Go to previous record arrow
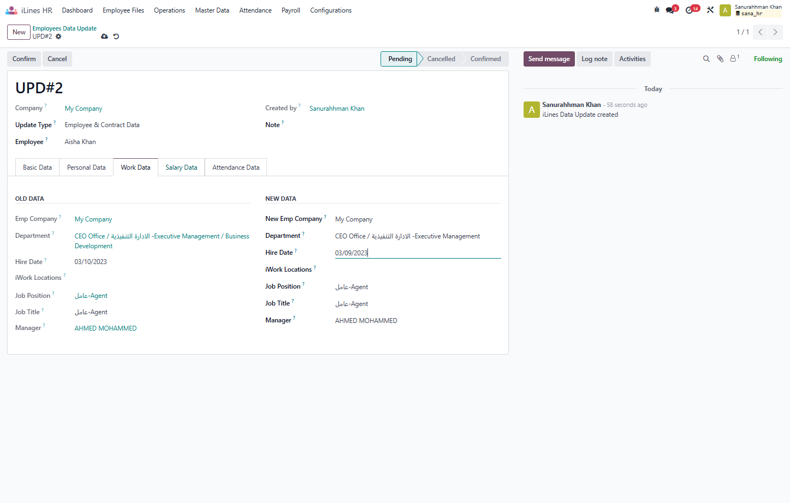Image resolution: width=790 pixels, height=503 pixels. [760, 32]
